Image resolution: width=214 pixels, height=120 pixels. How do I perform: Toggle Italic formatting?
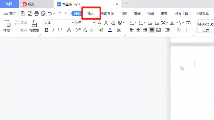53,30
